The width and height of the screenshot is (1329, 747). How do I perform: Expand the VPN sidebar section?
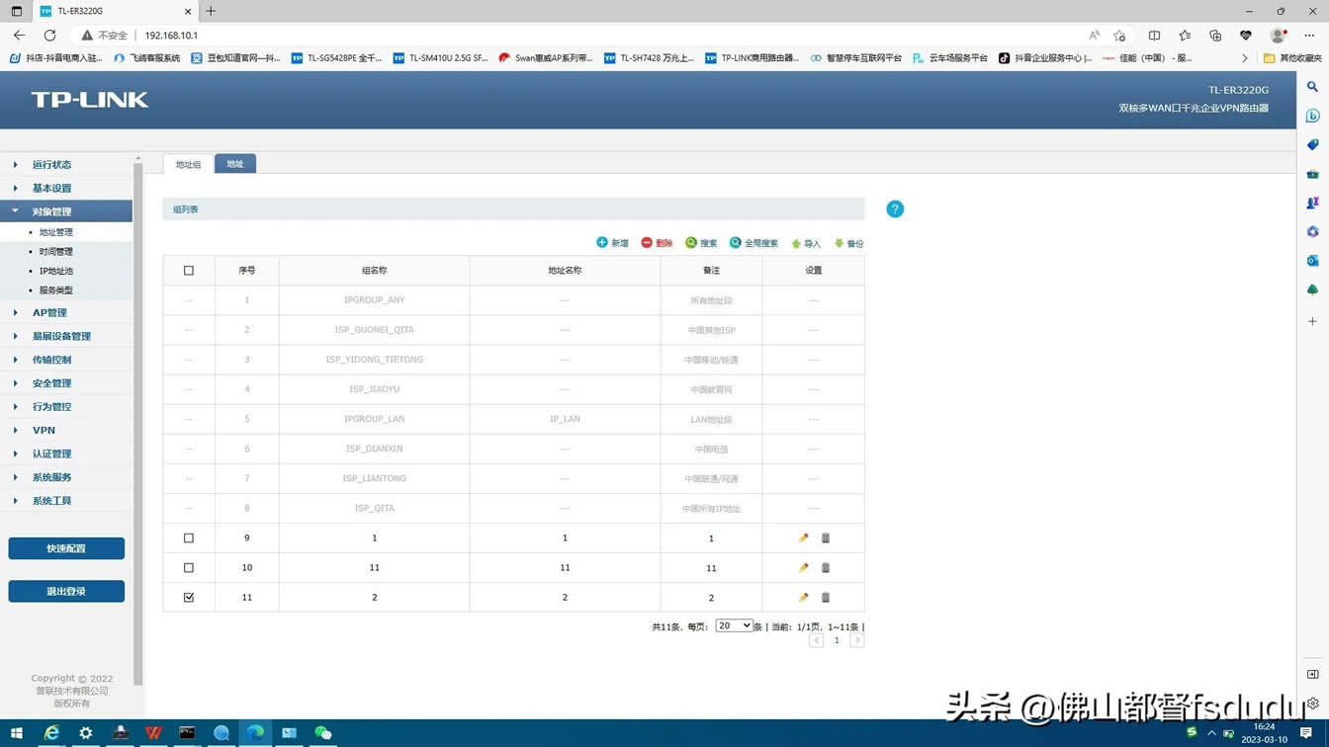44,431
